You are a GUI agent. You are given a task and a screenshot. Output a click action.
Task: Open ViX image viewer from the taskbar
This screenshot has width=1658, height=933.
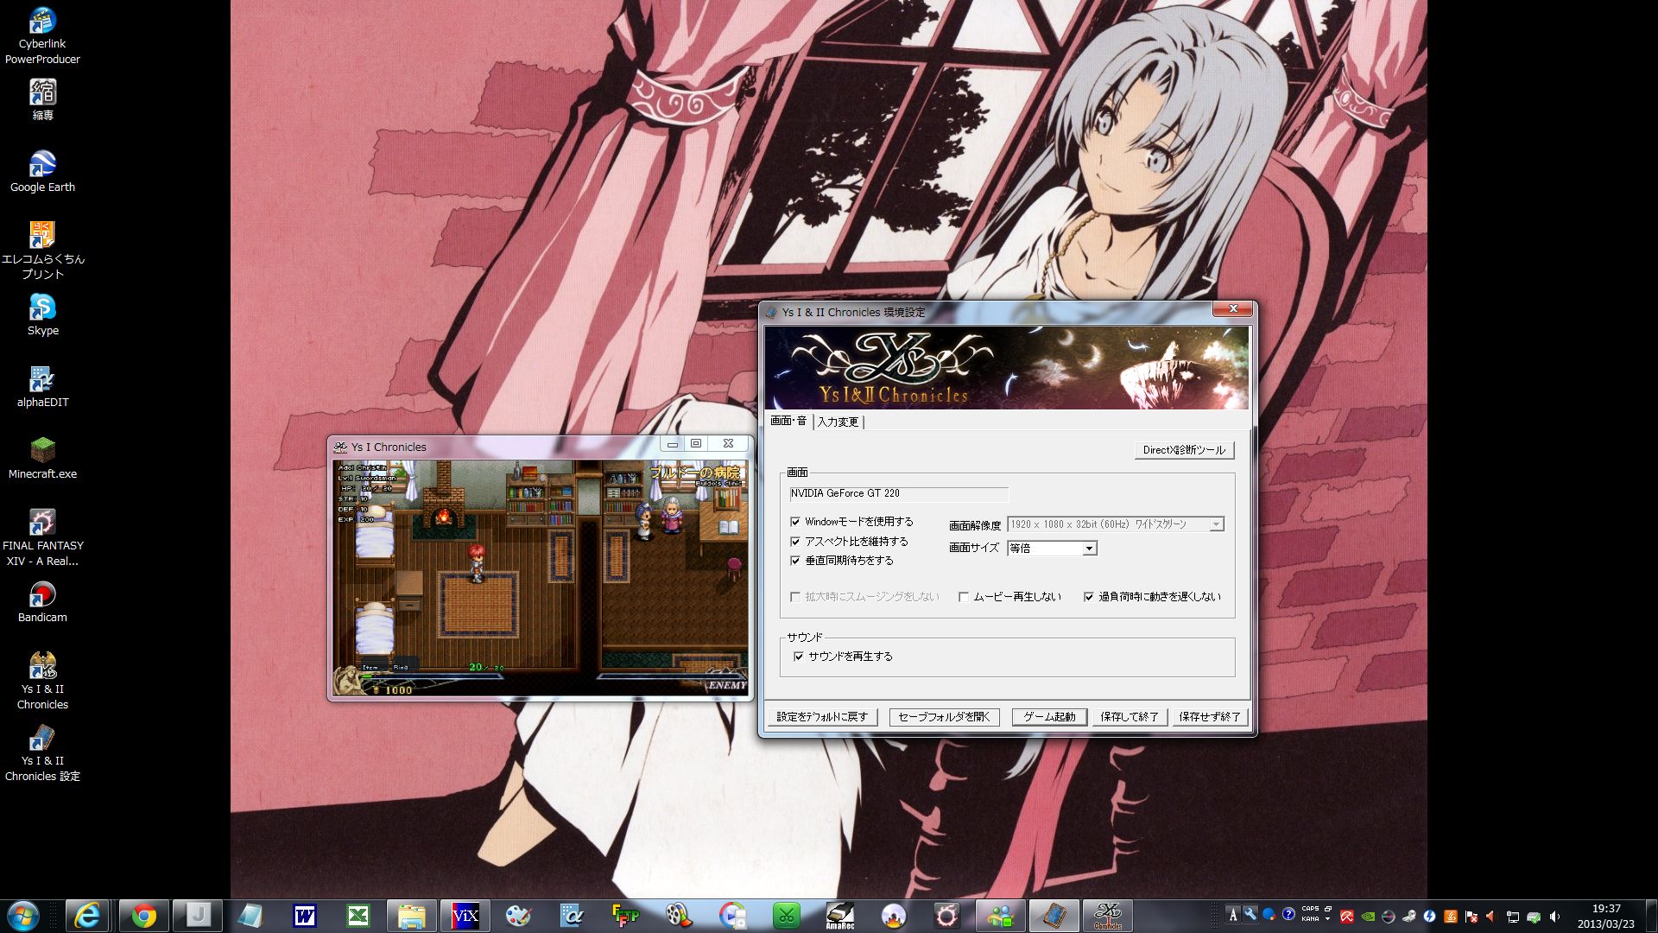(465, 916)
